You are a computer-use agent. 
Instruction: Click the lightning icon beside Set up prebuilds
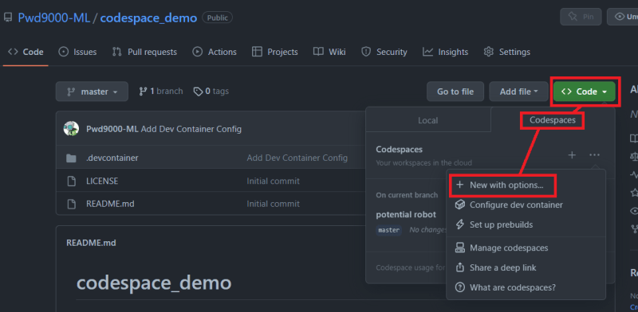460,224
